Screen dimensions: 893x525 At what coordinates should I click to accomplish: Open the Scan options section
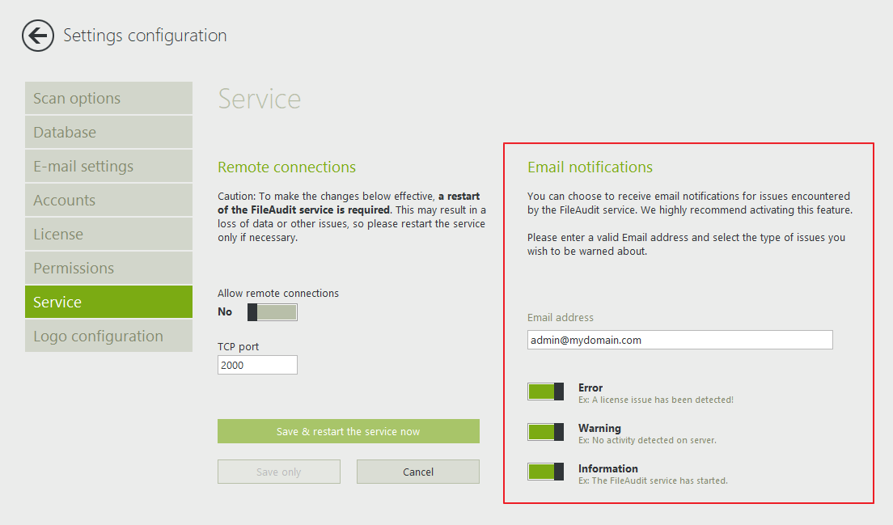[108, 99]
